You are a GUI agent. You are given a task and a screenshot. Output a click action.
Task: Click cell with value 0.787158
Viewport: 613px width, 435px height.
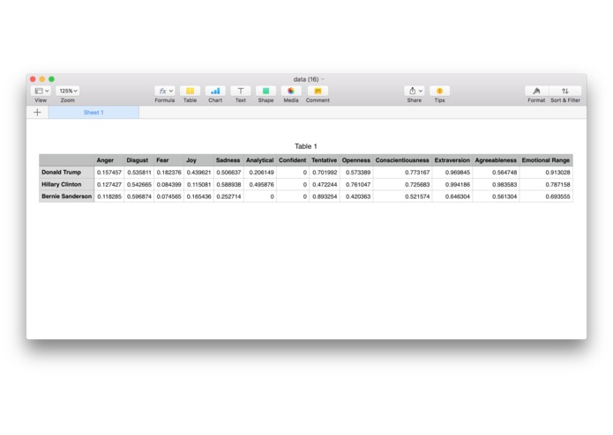pyautogui.click(x=546, y=185)
